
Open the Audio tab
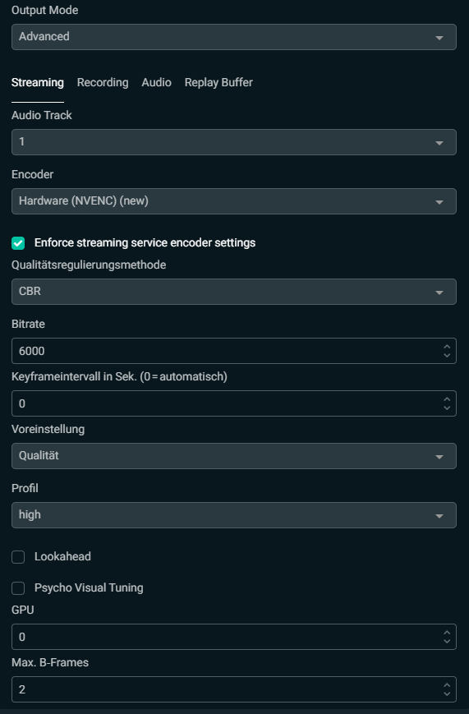pyautogui.click(x=156, y=82)
